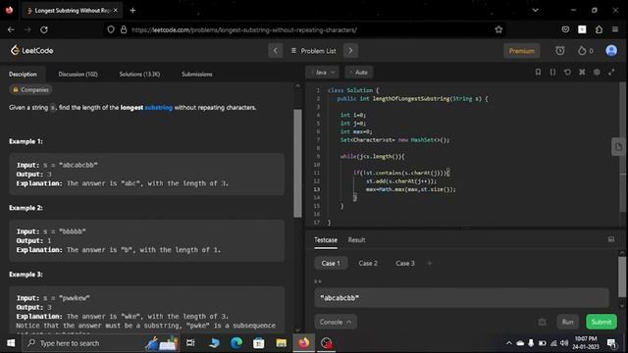
Task: Click the 'Example 2:' heading
Action: (26, 208)
